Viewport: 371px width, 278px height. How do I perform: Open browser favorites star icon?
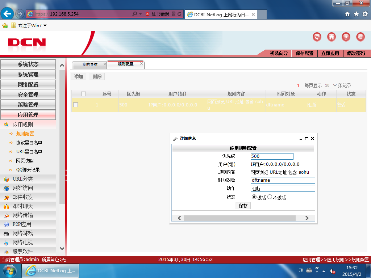[x=356, y=14]
